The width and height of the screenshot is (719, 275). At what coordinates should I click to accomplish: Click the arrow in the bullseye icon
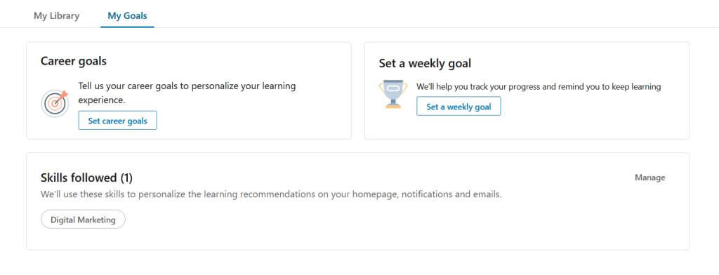tap(62, 96)
